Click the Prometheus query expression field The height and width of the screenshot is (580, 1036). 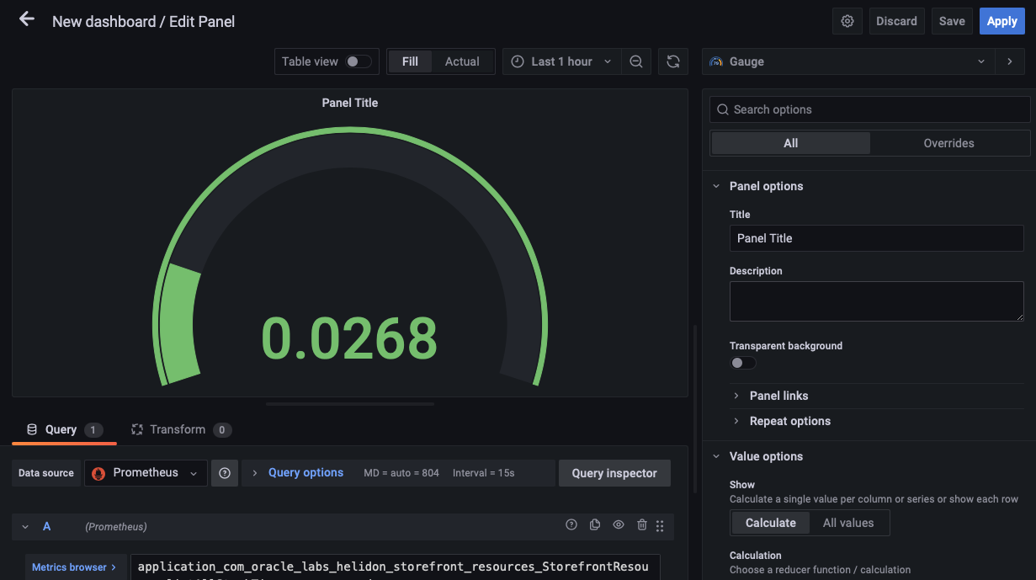pos(395,567)
